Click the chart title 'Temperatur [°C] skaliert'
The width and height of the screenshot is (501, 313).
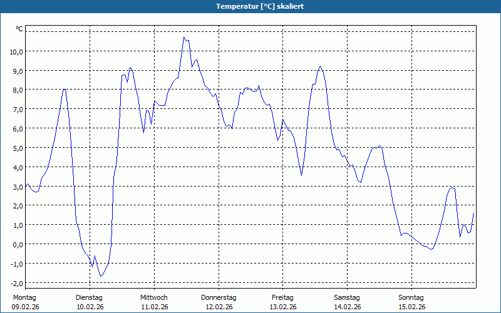click(x=260, y=6)
